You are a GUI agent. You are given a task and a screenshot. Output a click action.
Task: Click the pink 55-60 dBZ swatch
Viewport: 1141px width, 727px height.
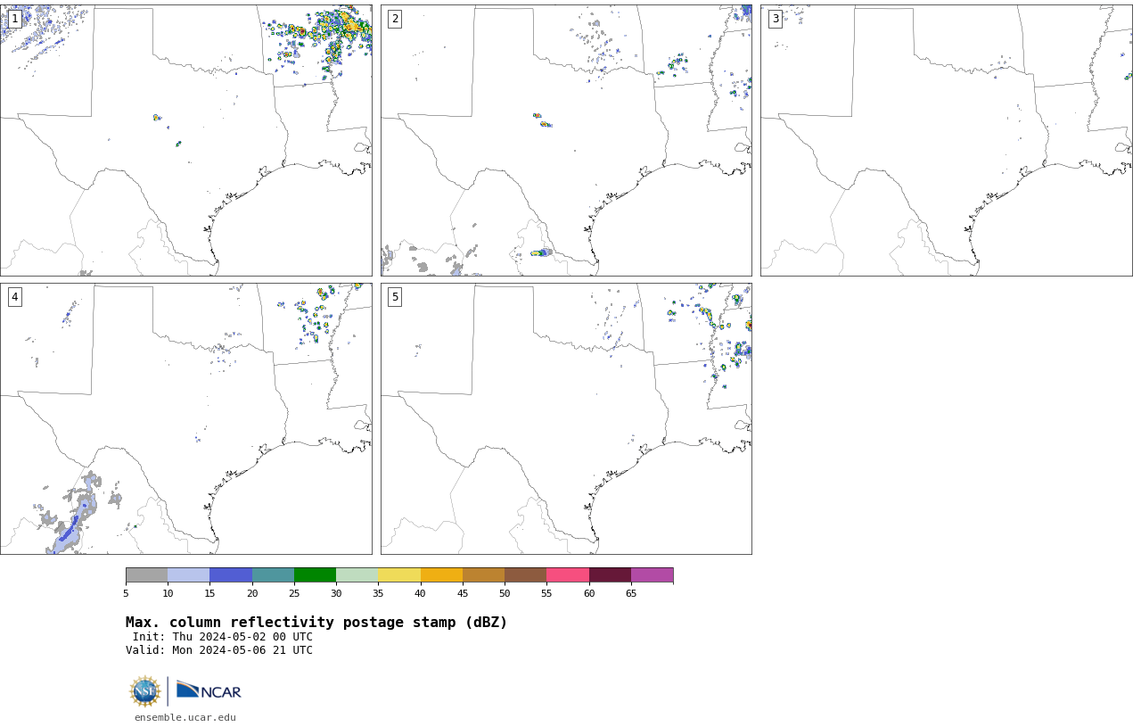click(x=568, y=574)
